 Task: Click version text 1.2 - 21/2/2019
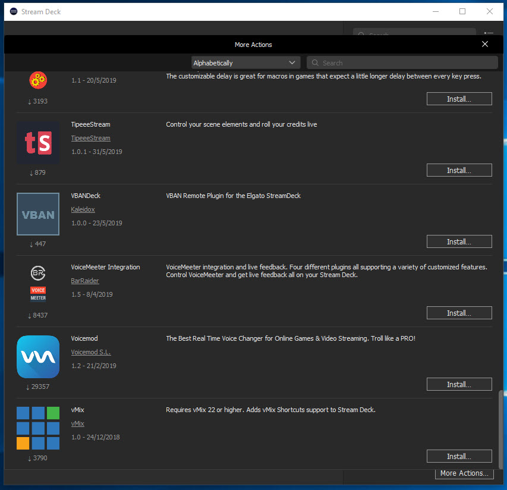pyautogui.click(x=94, y=366)
